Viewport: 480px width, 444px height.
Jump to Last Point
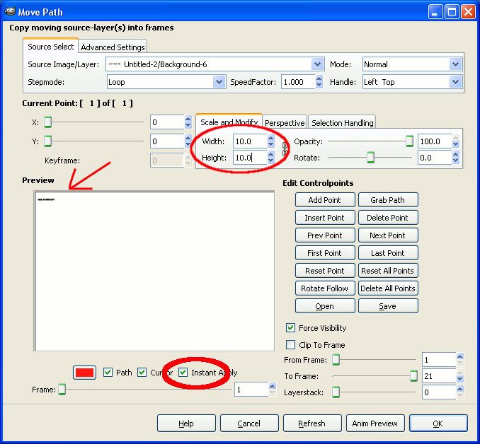388,253
